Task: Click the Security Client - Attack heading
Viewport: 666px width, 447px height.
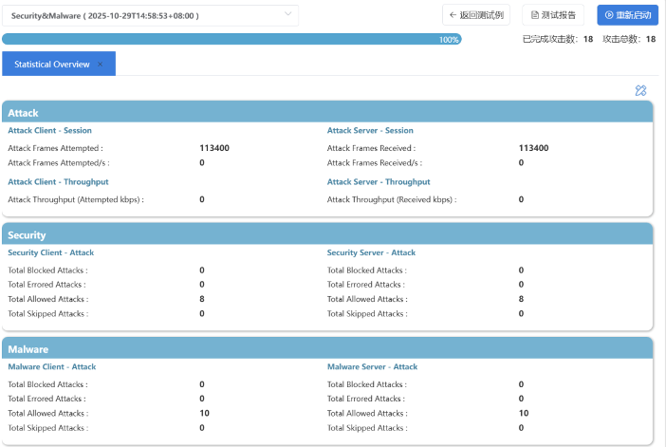Action: (51, 252)
